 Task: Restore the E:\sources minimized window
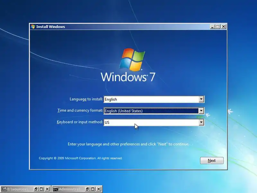[x=36, y=189]
